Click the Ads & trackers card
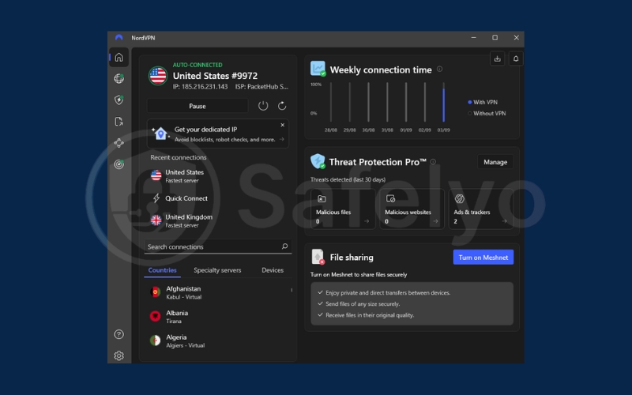Screen dimensions: 632x395 pyautogui.click(x=481, y=209)
